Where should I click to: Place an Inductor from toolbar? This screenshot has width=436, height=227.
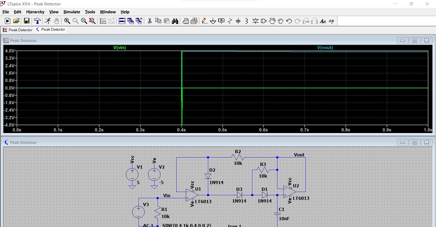coord(247,21)
